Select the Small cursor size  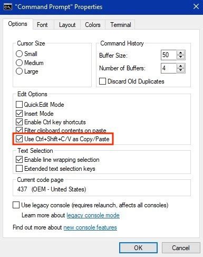coord(19,54)
